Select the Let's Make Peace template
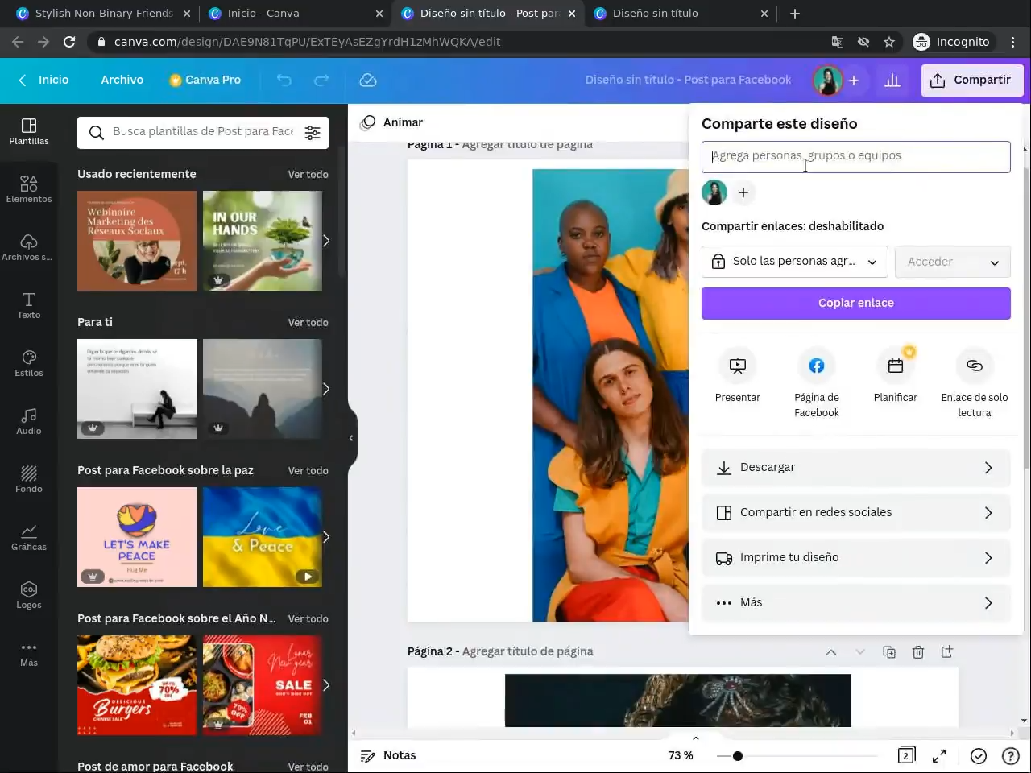1031x773 pixels. [x=137, y=537]
